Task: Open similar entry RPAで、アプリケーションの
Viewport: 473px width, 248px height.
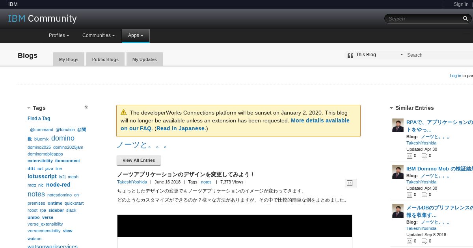Action: pyautogui.click(x=439, y=126)
